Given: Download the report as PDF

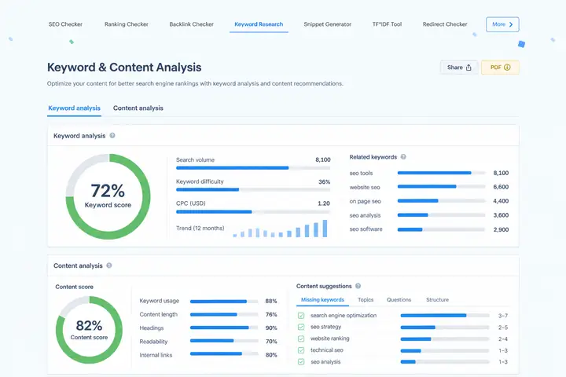Looking at the screenshot, I should [x=500, y=68].
